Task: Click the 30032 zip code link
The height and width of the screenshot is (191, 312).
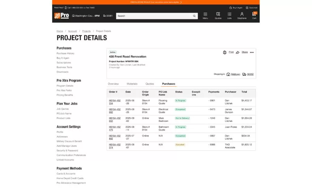Action: click(250, 74)
